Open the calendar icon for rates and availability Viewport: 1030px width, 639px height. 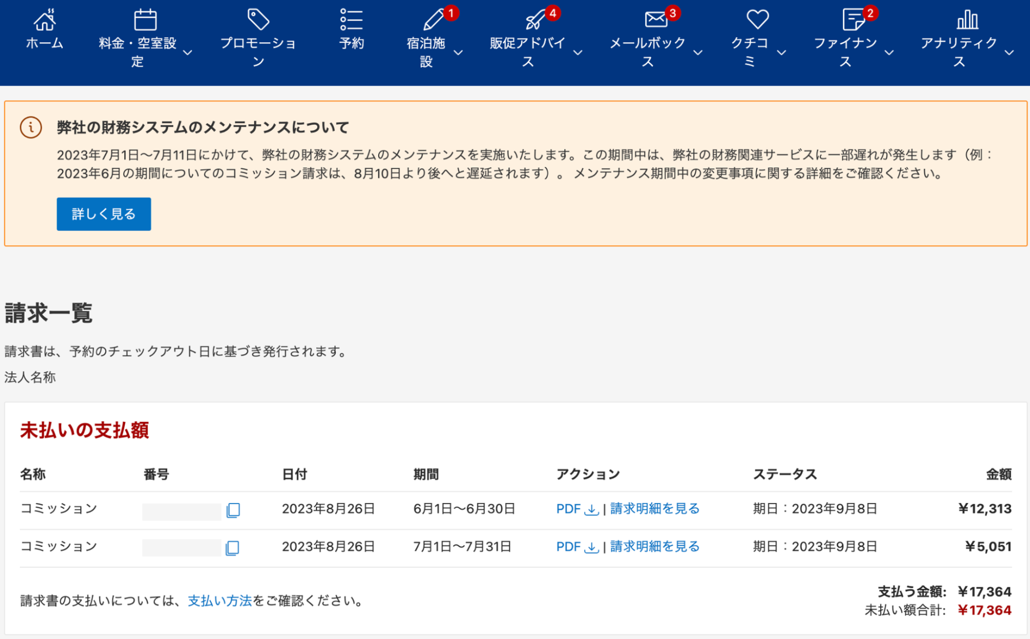145,20
